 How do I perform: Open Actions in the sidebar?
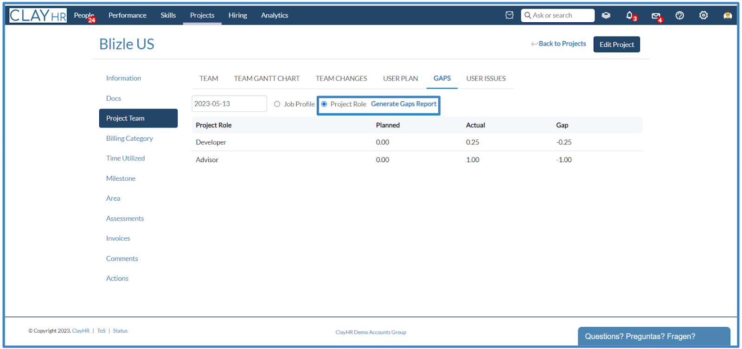(x=117, y=279)
